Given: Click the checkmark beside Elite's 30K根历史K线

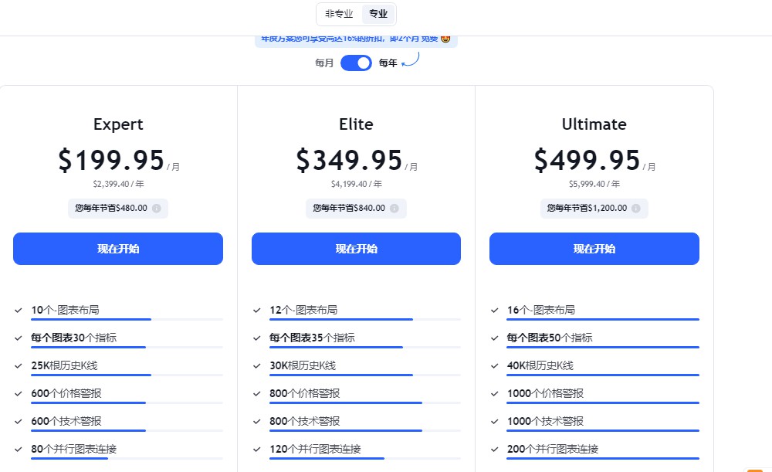Looking at the screenshot, I should [256, 365].
